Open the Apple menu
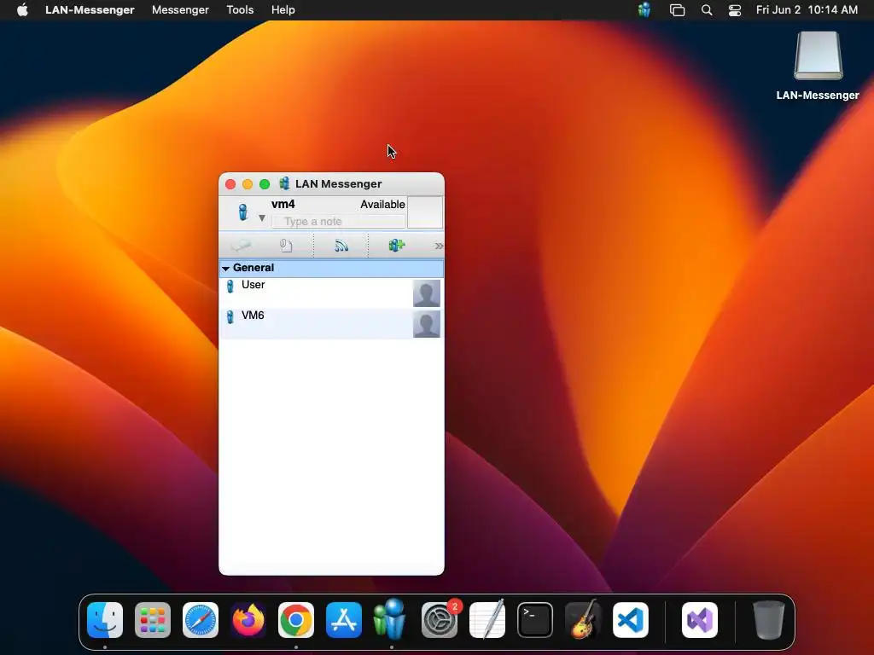 click(x=22, y=10)
